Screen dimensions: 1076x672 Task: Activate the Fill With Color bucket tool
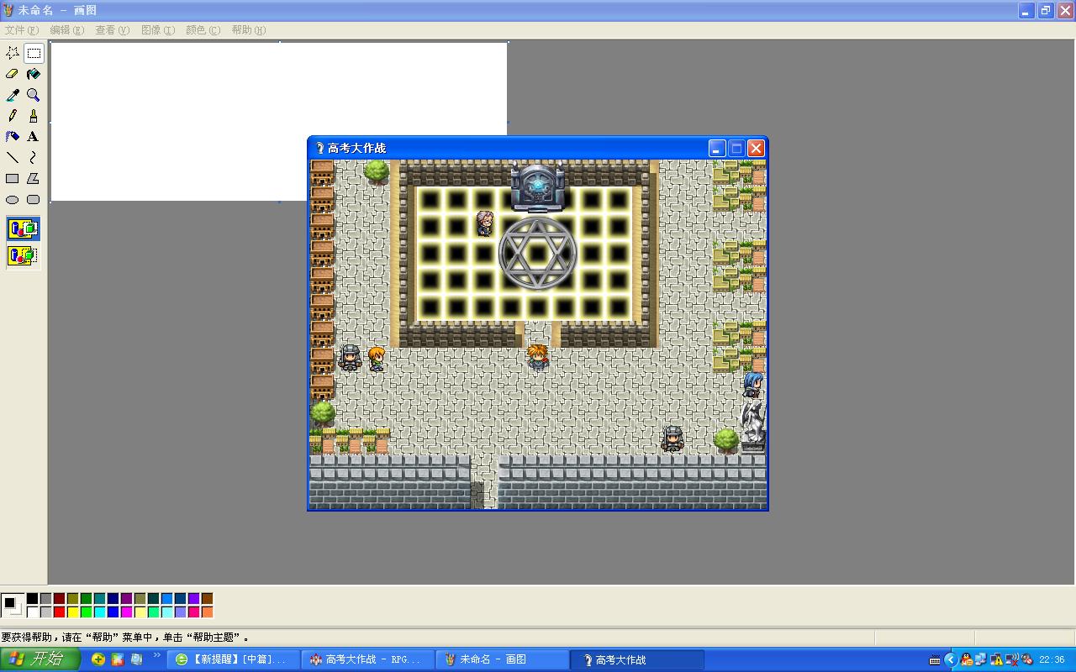click(x=34, y=74)
